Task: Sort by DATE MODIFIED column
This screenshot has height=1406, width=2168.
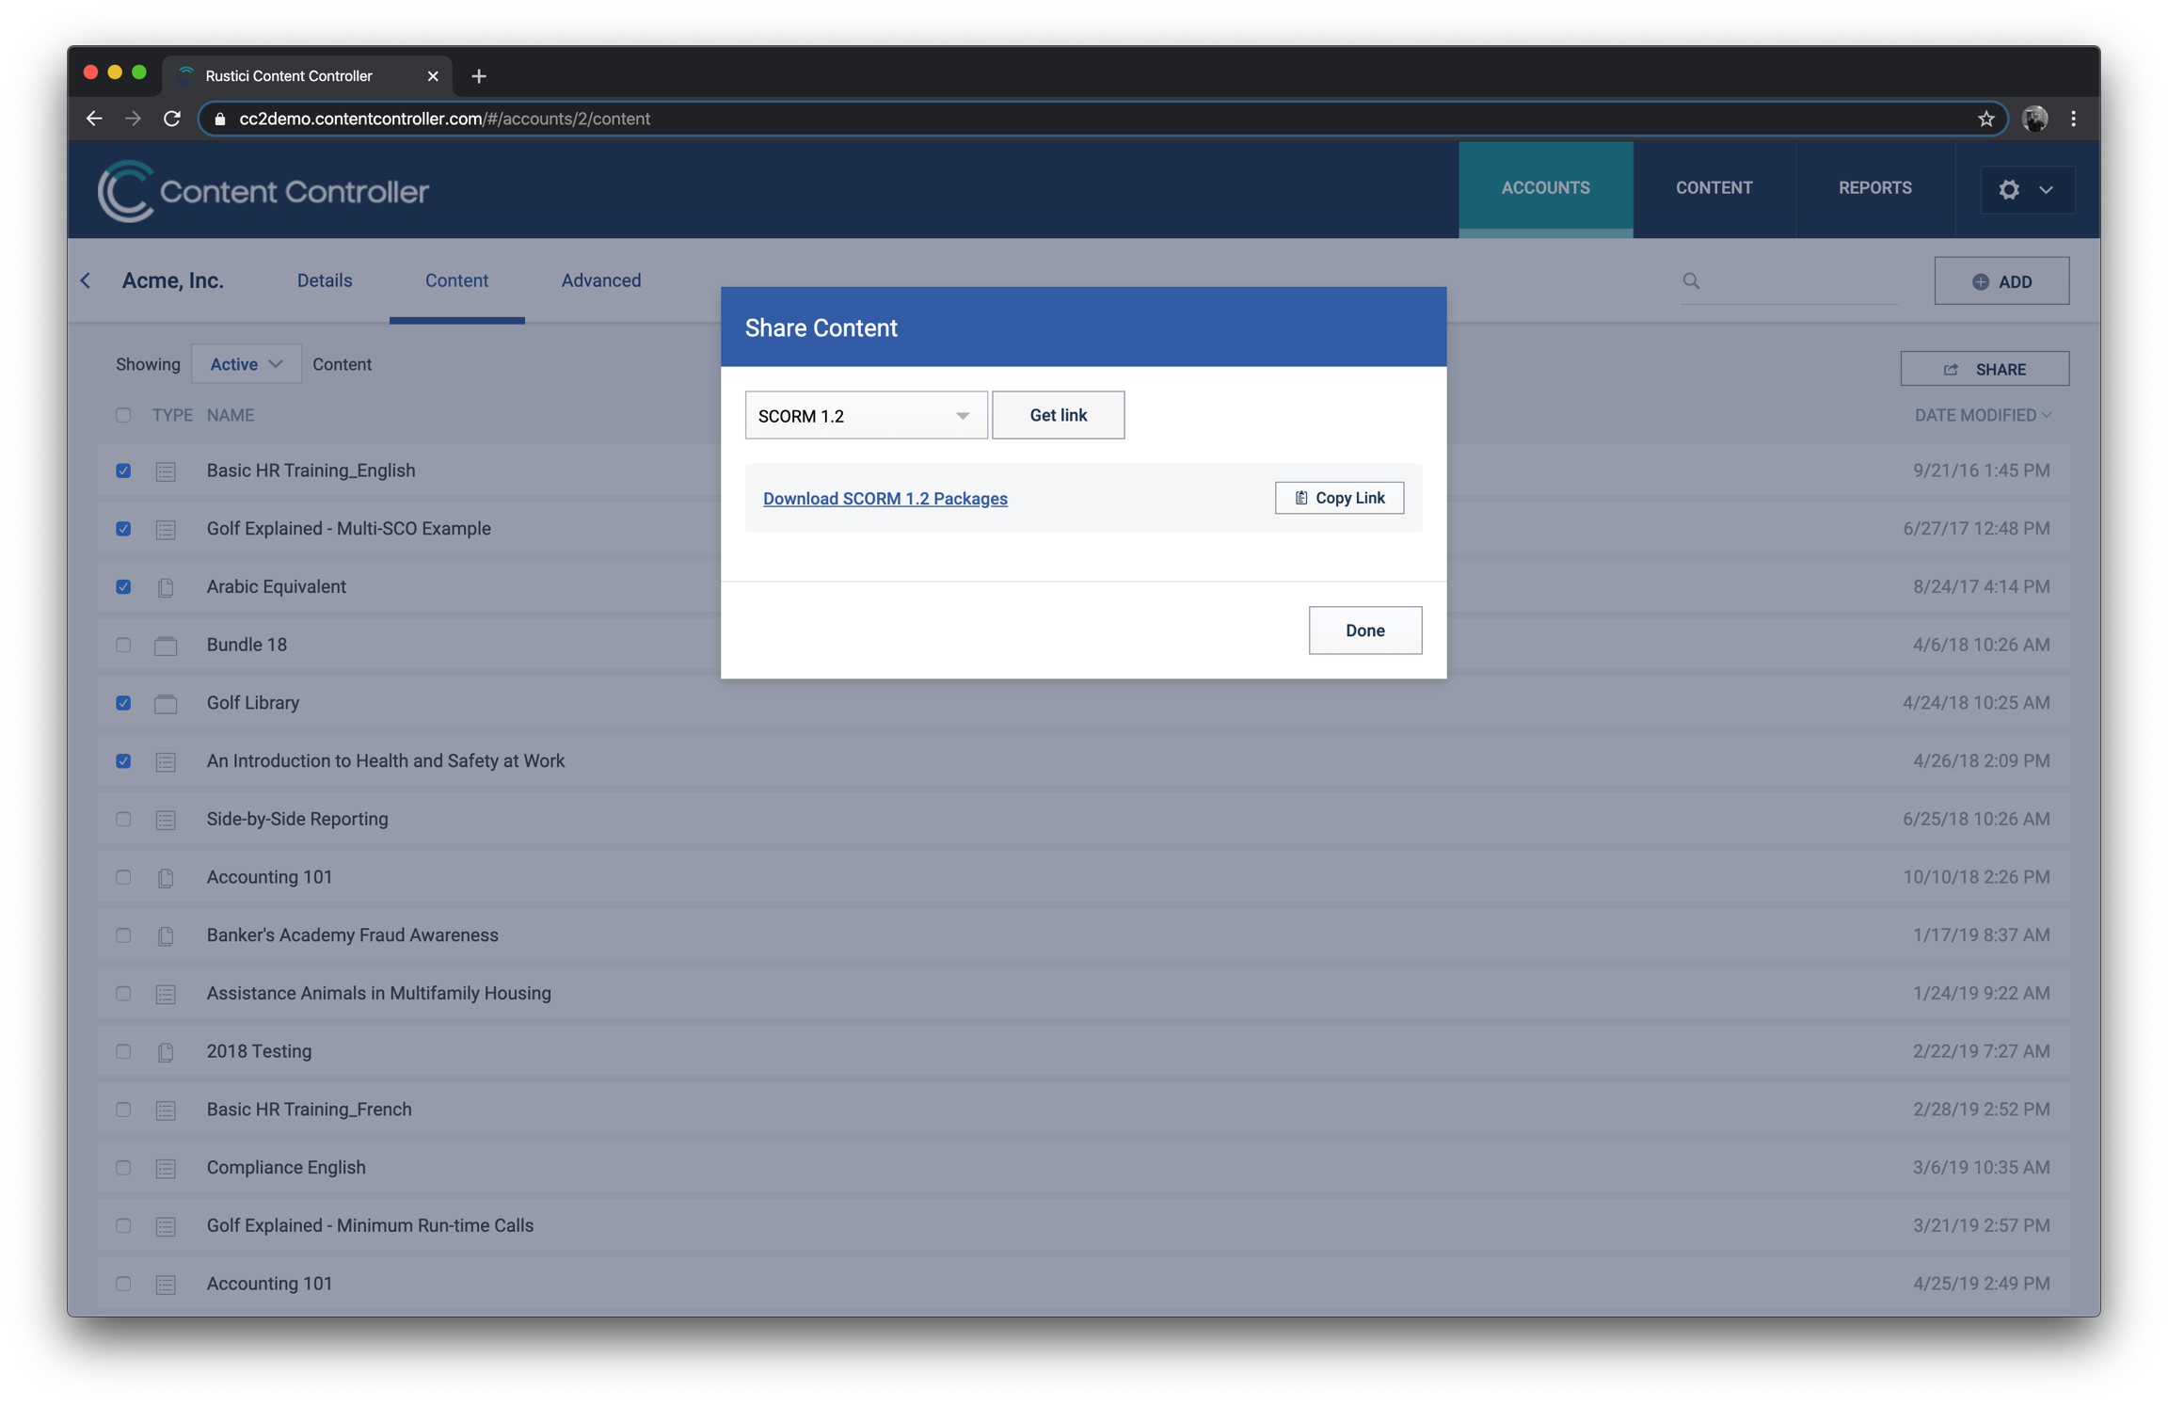Action: 1982,415
